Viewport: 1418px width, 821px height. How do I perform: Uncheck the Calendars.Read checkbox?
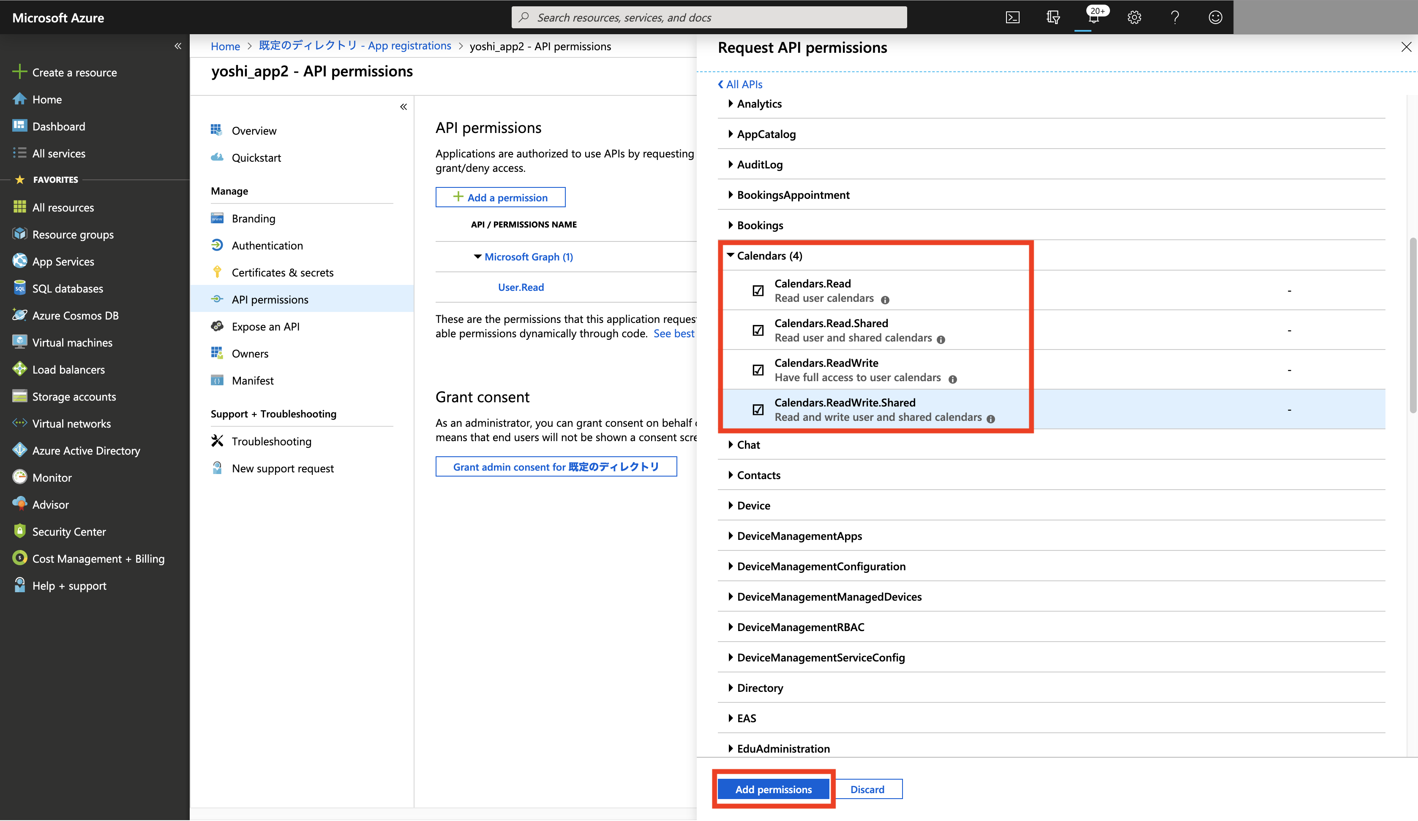click(x=758, y=291)
